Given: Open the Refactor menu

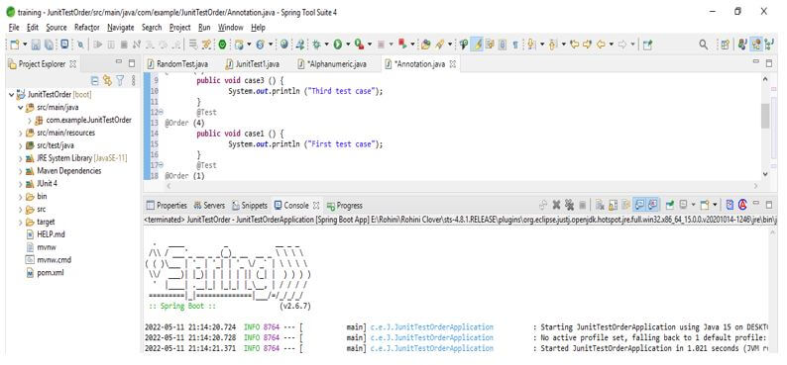Looking at the screenshot, I should (87, 28).
